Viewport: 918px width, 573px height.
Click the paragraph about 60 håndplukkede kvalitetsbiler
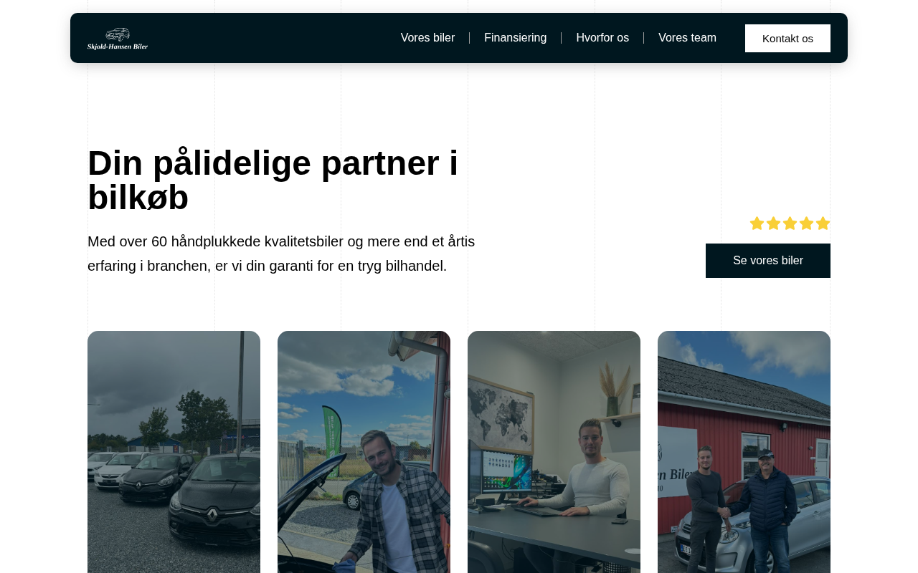281,254
